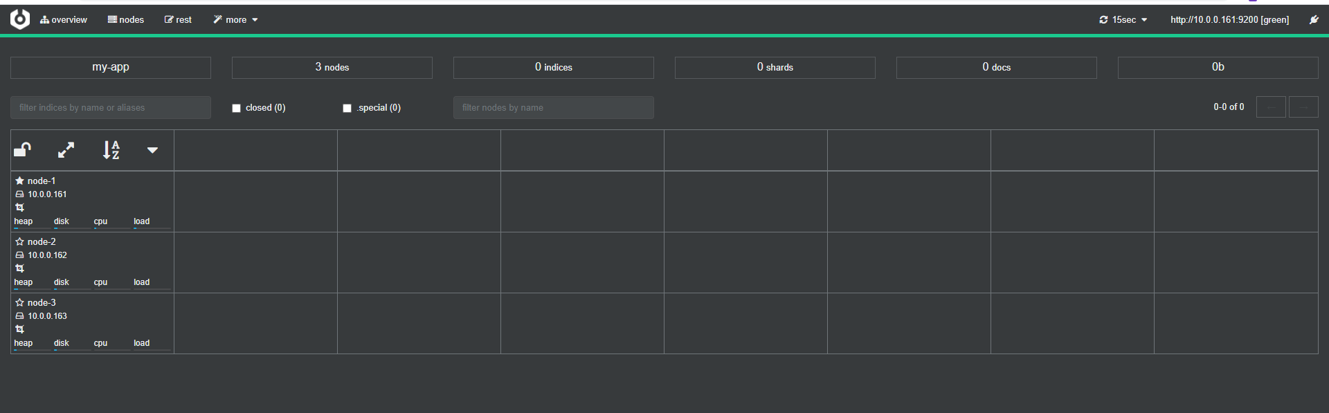Go to the nodes page

pyautogui.click(x=126, y=19)
